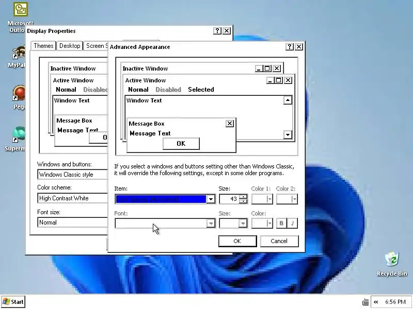This screenshot has height=309, width=413.
Task: Click the High Contrast White color scheme dropdown
Action: click(72, 198)
